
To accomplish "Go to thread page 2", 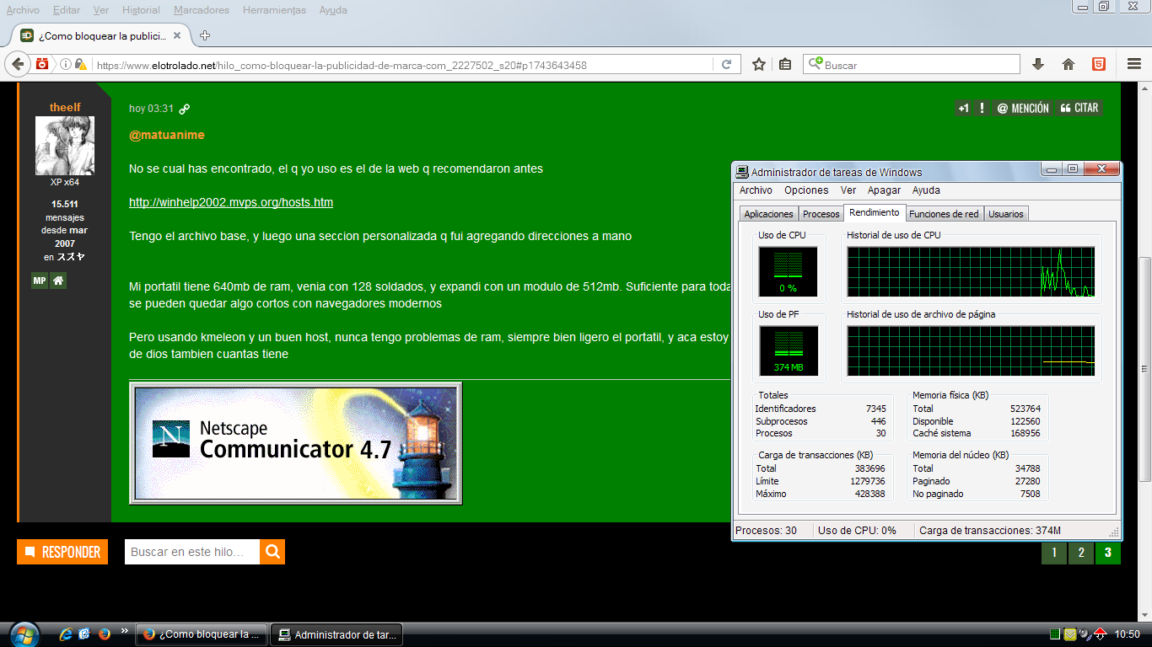I will 1081,553.
